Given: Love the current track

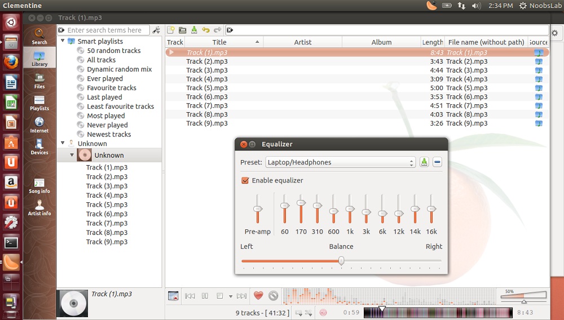Looking at the screenshot, I should 258,296.
